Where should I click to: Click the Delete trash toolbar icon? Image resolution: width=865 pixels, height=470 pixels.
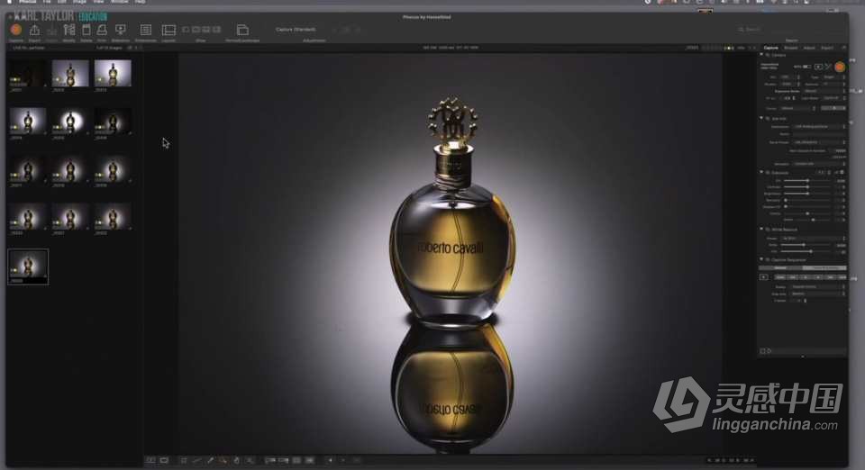coord(86,30)
